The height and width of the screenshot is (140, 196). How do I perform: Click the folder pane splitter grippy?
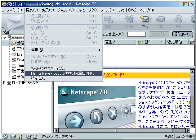tap(52, 88)
